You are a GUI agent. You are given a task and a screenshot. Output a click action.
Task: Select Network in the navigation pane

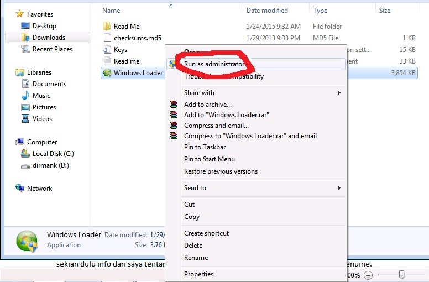40,188
